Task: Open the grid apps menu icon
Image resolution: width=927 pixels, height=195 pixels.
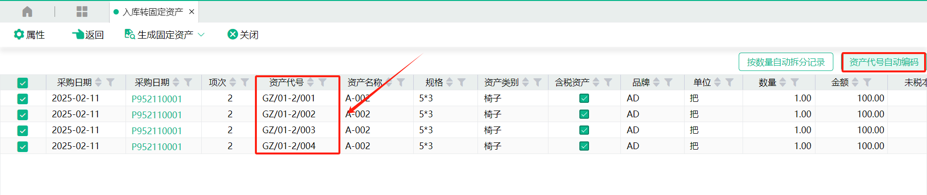Action: tap(82, 12)
